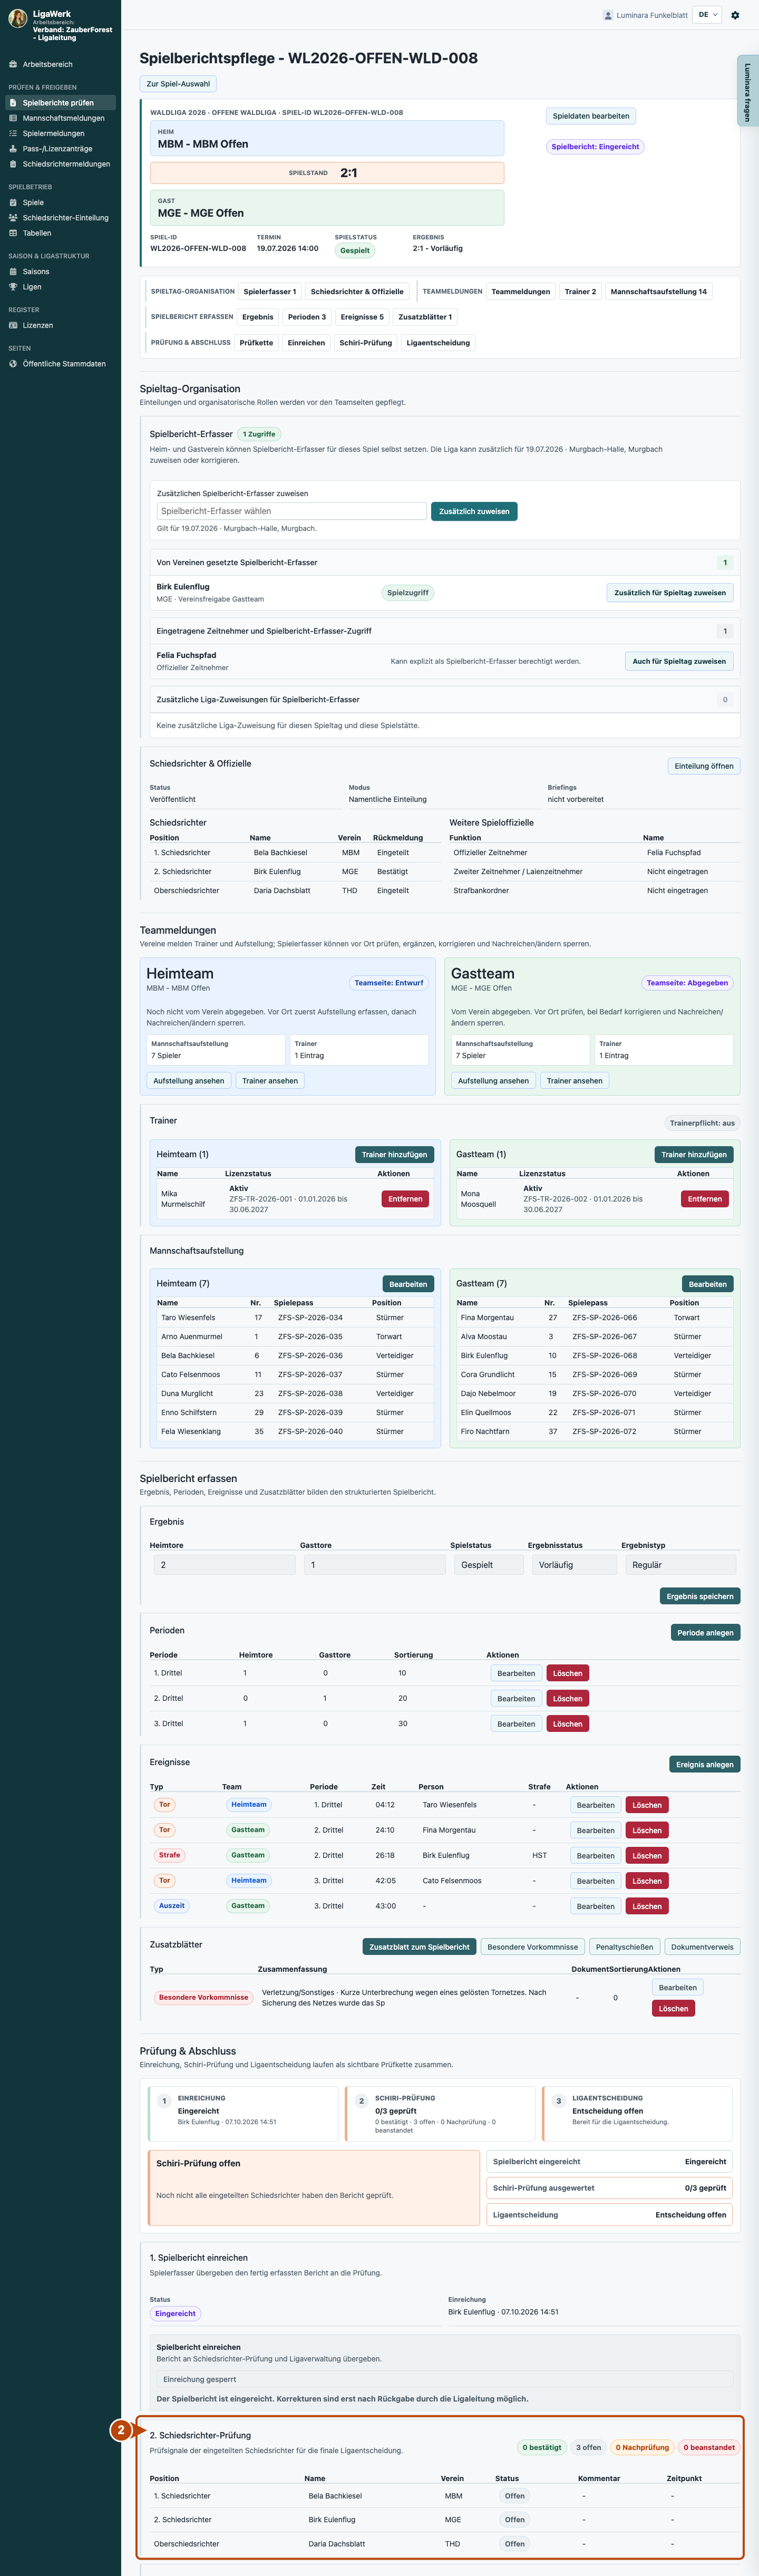Click Aufstellung ansehen in the Heimteam card
The width and height of the screenshot is (759, 2576).
click(x=189, y=1080)
